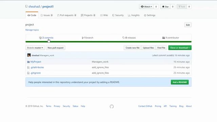Click the Star count number

[x=173, y=7]
